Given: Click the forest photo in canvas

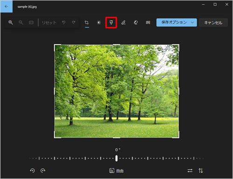Looking at the screenshot, I should [x=116, y=91].
